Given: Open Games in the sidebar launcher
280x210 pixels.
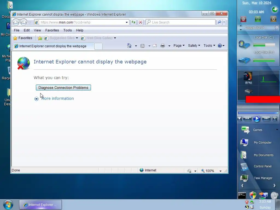Looking at the screenshot, I should [x=258, y=130].
